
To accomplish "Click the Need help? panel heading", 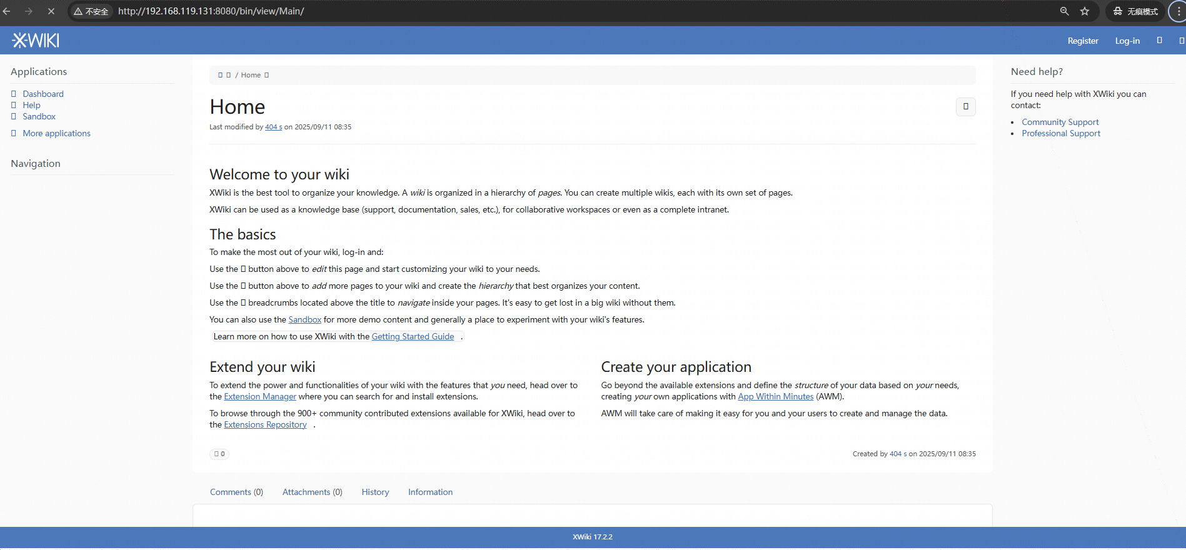I will (1037, 71).
